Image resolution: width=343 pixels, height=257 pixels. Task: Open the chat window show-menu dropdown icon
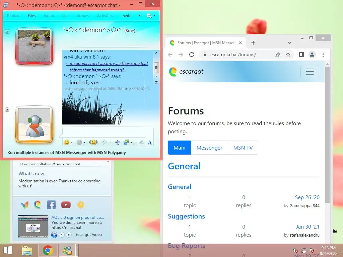[x=151, y=16]
